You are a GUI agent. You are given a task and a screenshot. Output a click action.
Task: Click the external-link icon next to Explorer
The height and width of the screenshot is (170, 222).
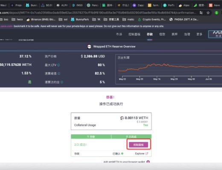tap(147, 153)
